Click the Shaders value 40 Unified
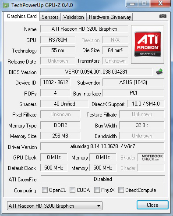This screenshot has width=173, height=216. [64, 104]
